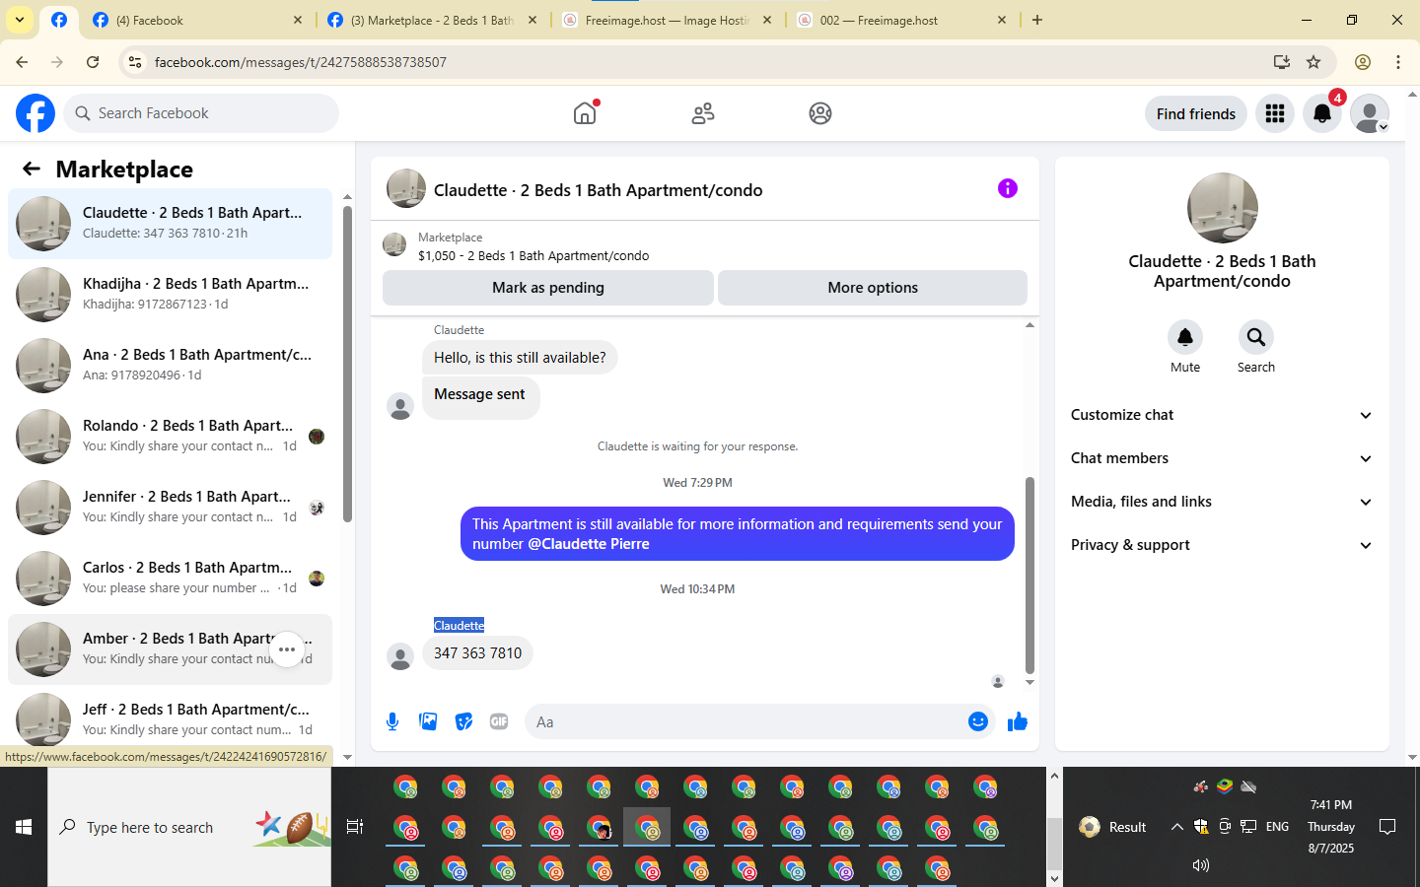Click the browser address bar URL

[x=301, y=62]
